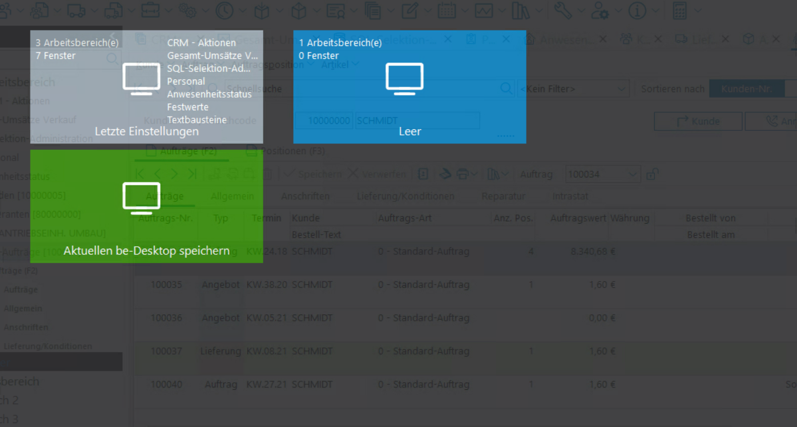
Task: Open the calculator icon in top toolbar
Action: click(680, 11)
